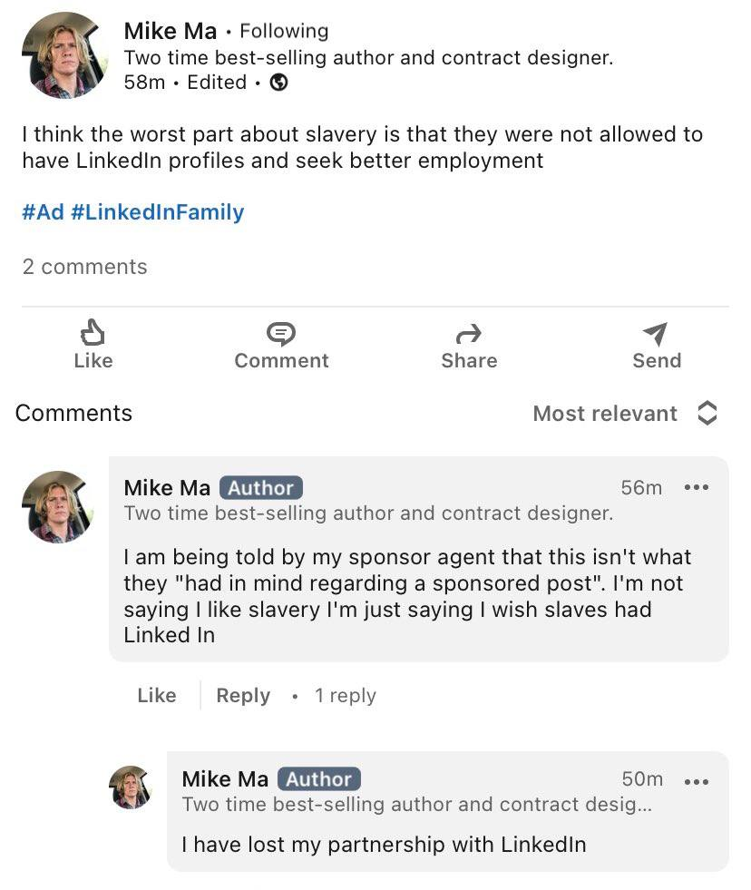The height and width of the screenshot is (890, 751).
Task: Open the #Ad hashtag link
Action: 43,212
